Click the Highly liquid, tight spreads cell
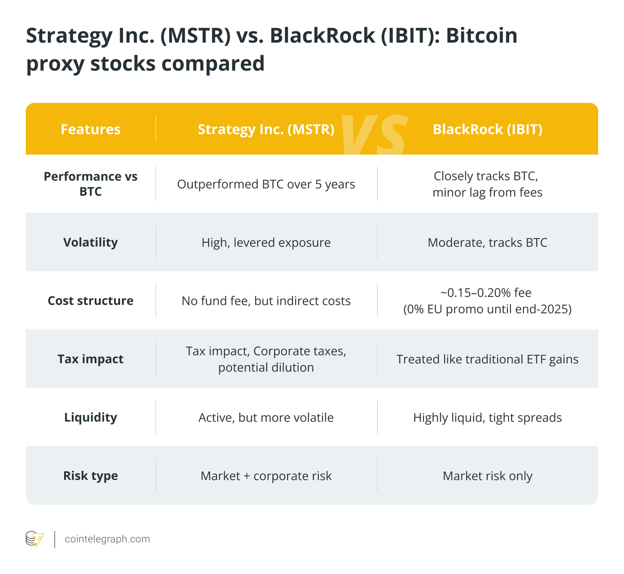Image resolution: width=624 pixels, height=574 pixels. point(487,418)
